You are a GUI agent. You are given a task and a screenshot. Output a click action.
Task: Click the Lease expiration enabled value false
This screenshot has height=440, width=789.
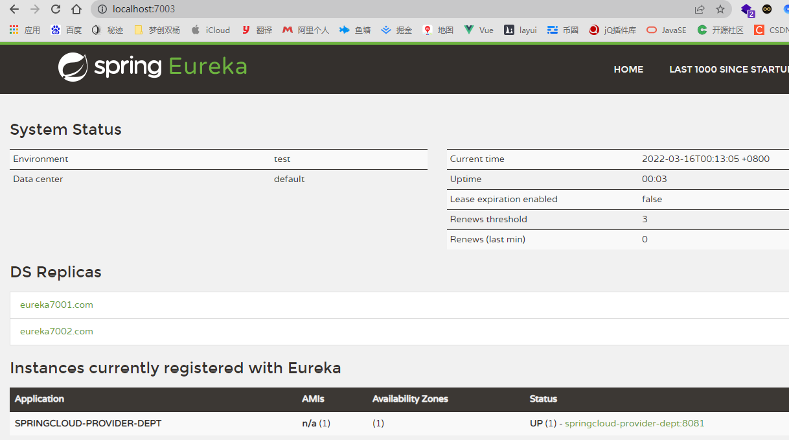(652, 199)
